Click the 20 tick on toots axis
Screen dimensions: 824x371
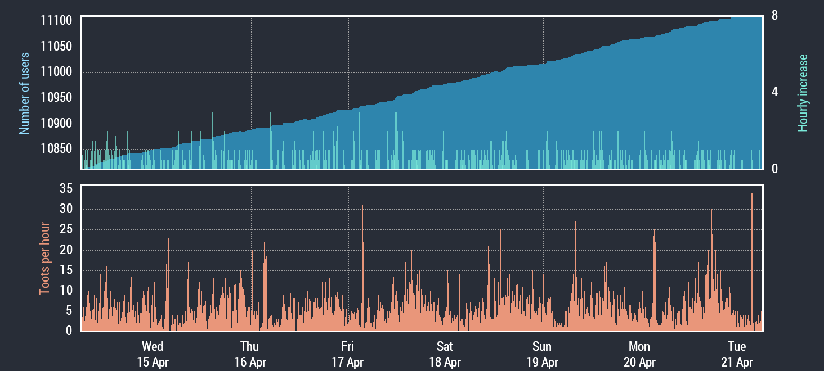66,250
